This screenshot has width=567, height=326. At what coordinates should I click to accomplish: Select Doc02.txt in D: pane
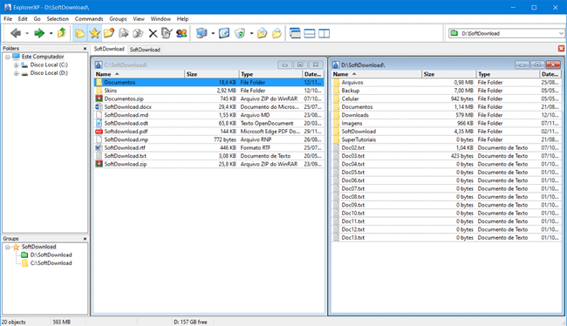(x=353, y=148)
